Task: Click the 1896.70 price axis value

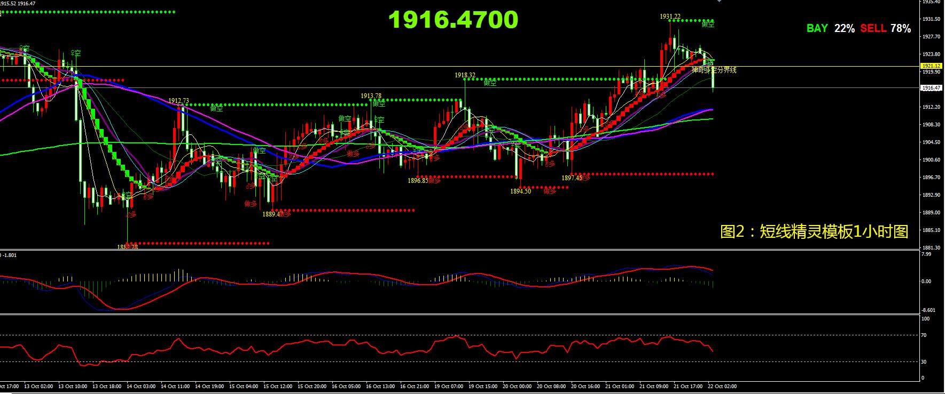Action: (x=931, y=178)
